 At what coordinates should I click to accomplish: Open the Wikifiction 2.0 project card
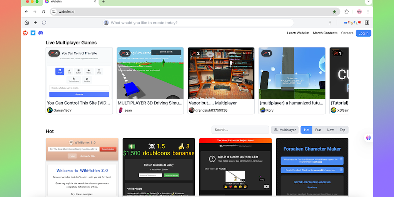(x=82, y=167)
